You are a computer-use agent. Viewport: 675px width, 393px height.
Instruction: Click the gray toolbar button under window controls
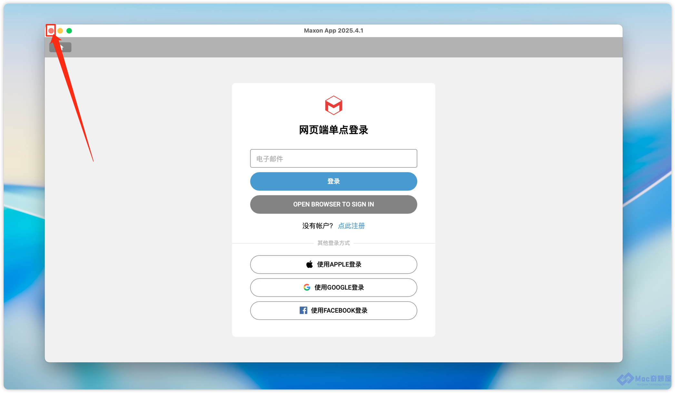[60, 47]
